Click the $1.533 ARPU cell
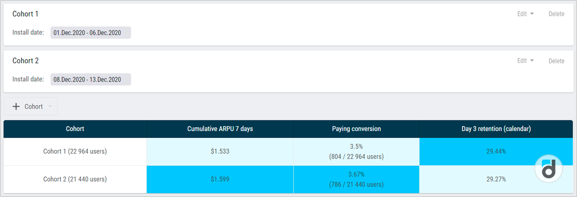 (220, 151)
